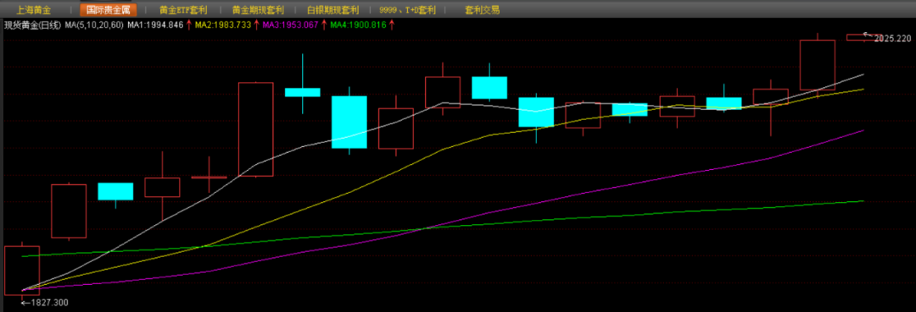Open the 9999、T+D套利 tab
Viewport: 916px width, 312px height.
pyautogui.click(x=408, y=10)
